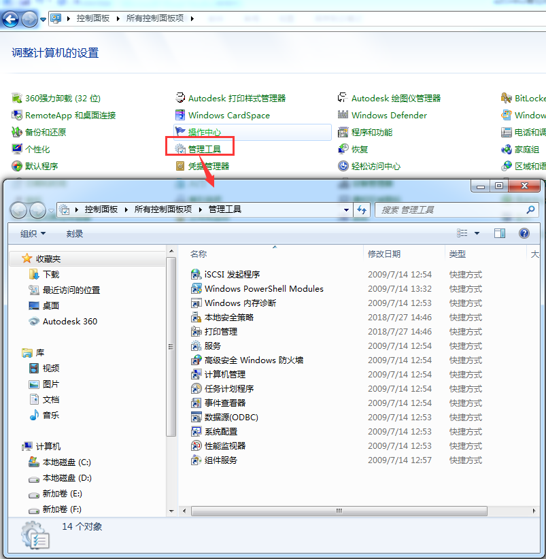Click navigation pane scroll down arrow

pos(171,511)
